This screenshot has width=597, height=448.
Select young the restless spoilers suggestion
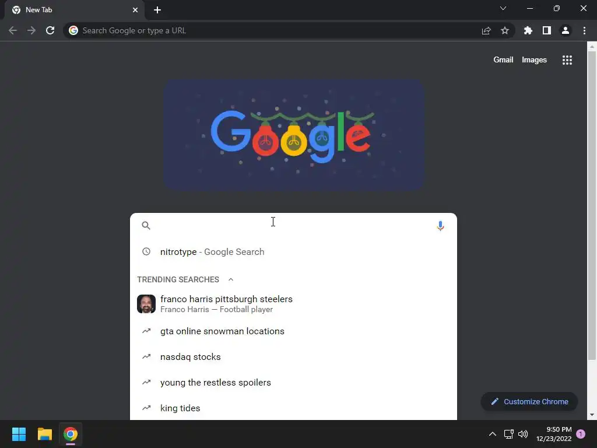pos(293,383)
